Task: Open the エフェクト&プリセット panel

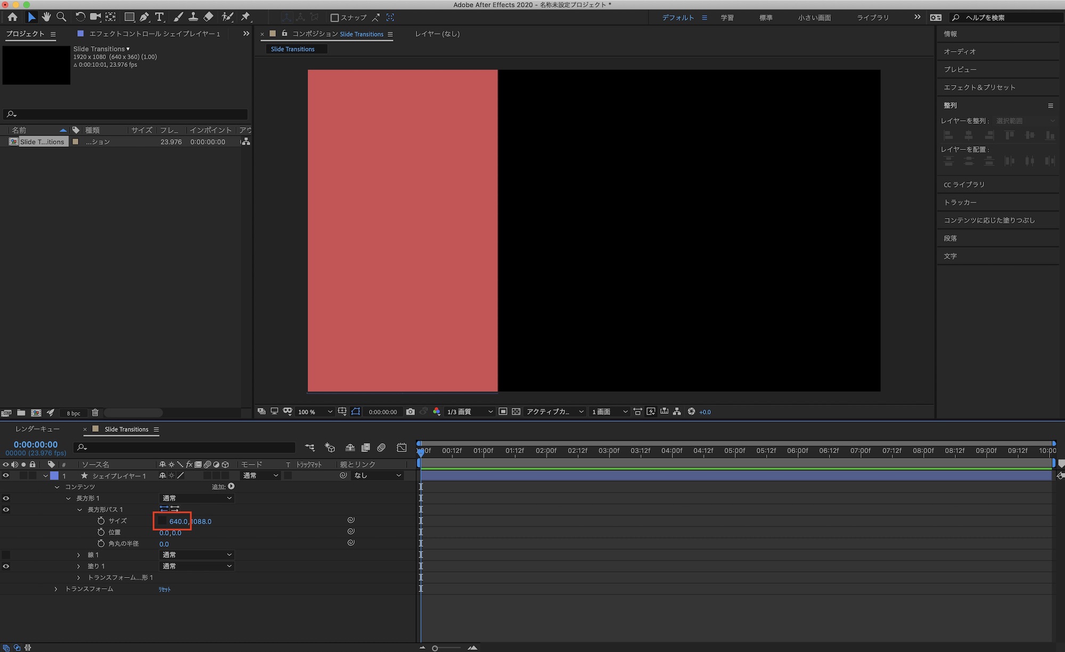Action: [x=979, y=87]
